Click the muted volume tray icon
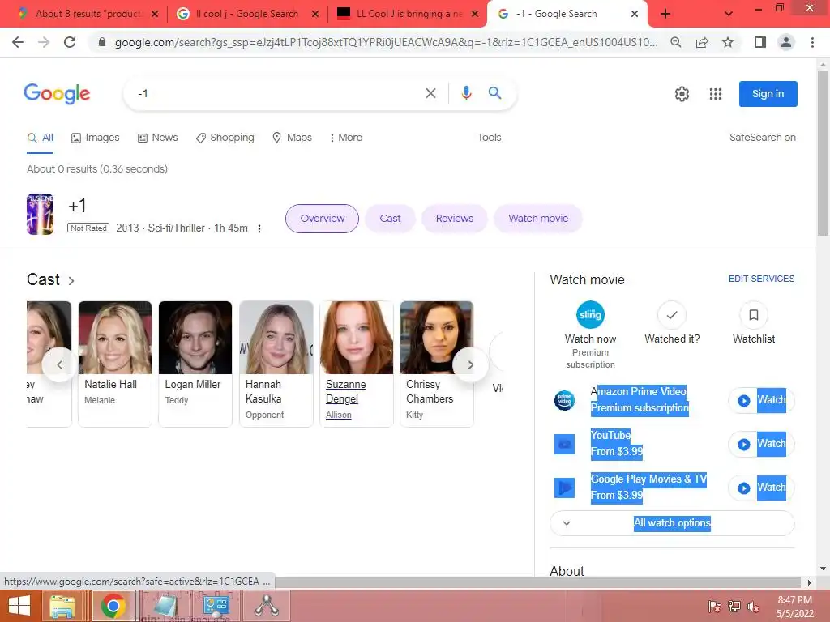830x622 pixels. [x=753, y=606]
